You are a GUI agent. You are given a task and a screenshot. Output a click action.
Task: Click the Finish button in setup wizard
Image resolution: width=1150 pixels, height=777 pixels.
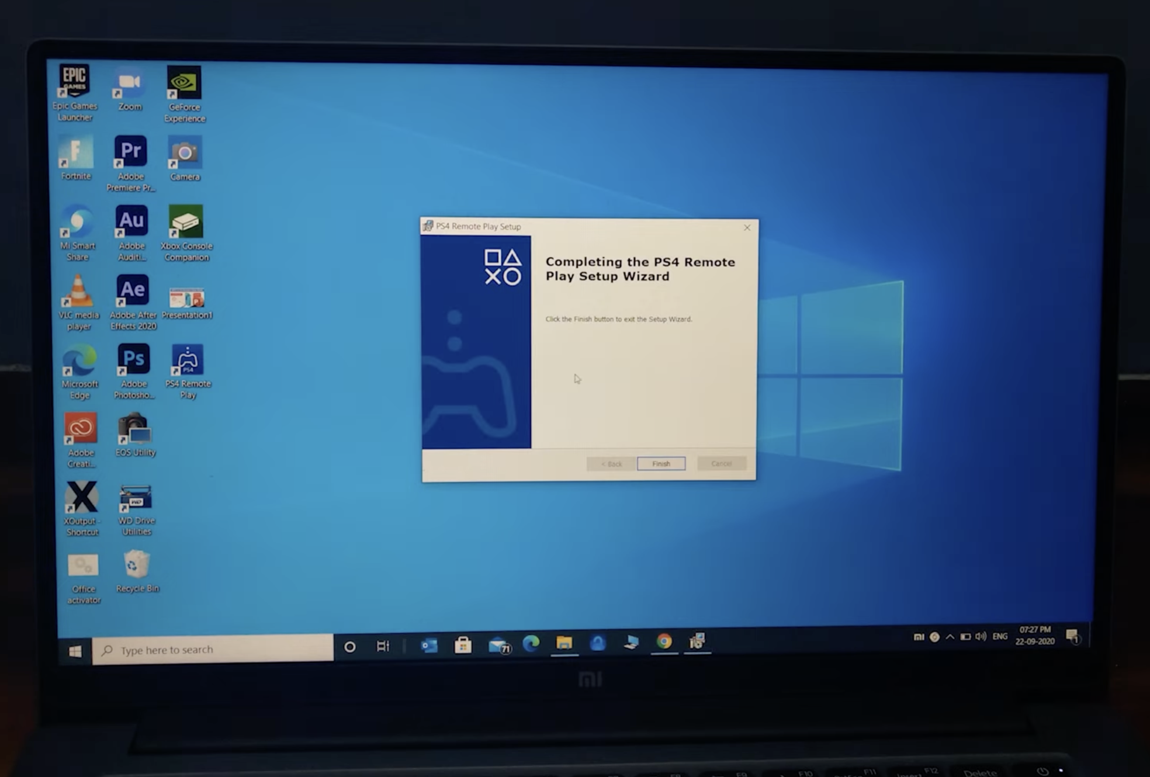click(x=661, y=463)
